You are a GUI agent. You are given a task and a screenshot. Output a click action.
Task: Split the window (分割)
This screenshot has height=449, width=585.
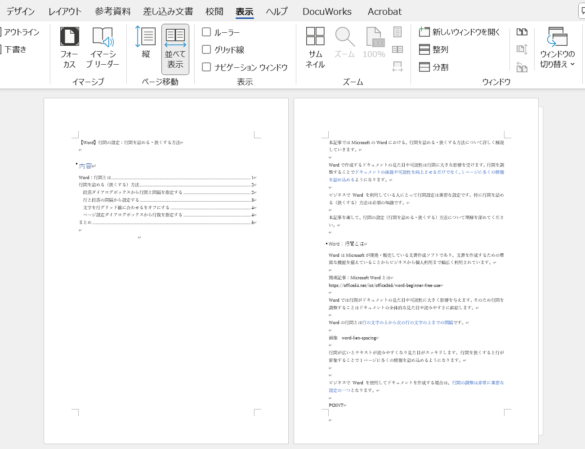coord(433,67)
